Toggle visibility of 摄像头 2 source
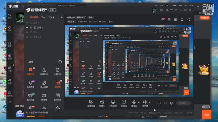 27,37
